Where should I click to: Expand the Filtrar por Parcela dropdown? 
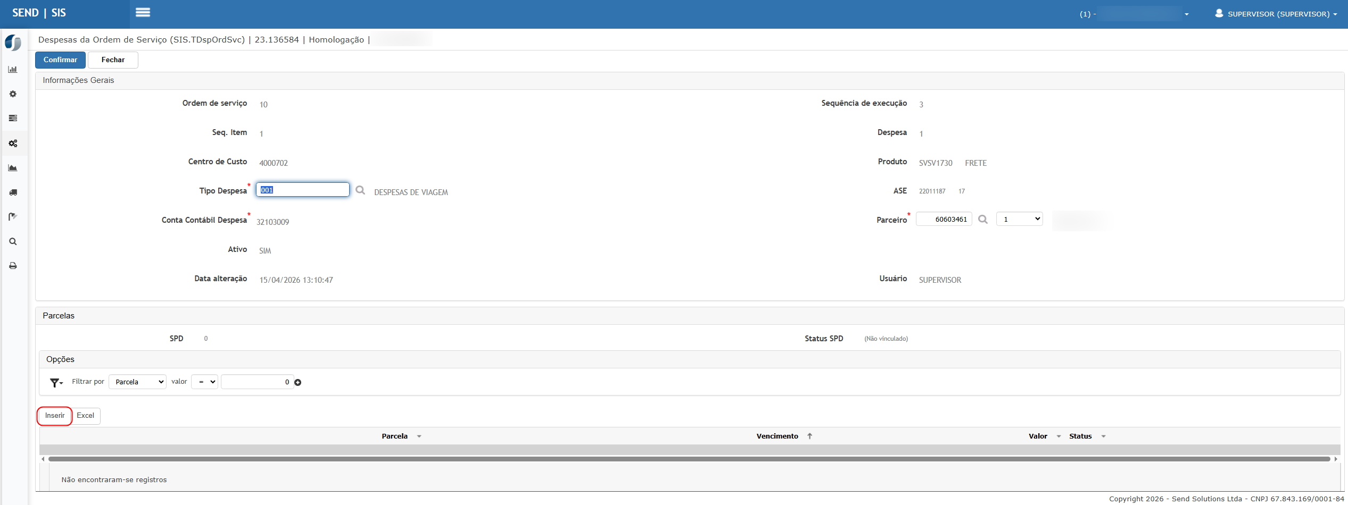click(137, 382)
